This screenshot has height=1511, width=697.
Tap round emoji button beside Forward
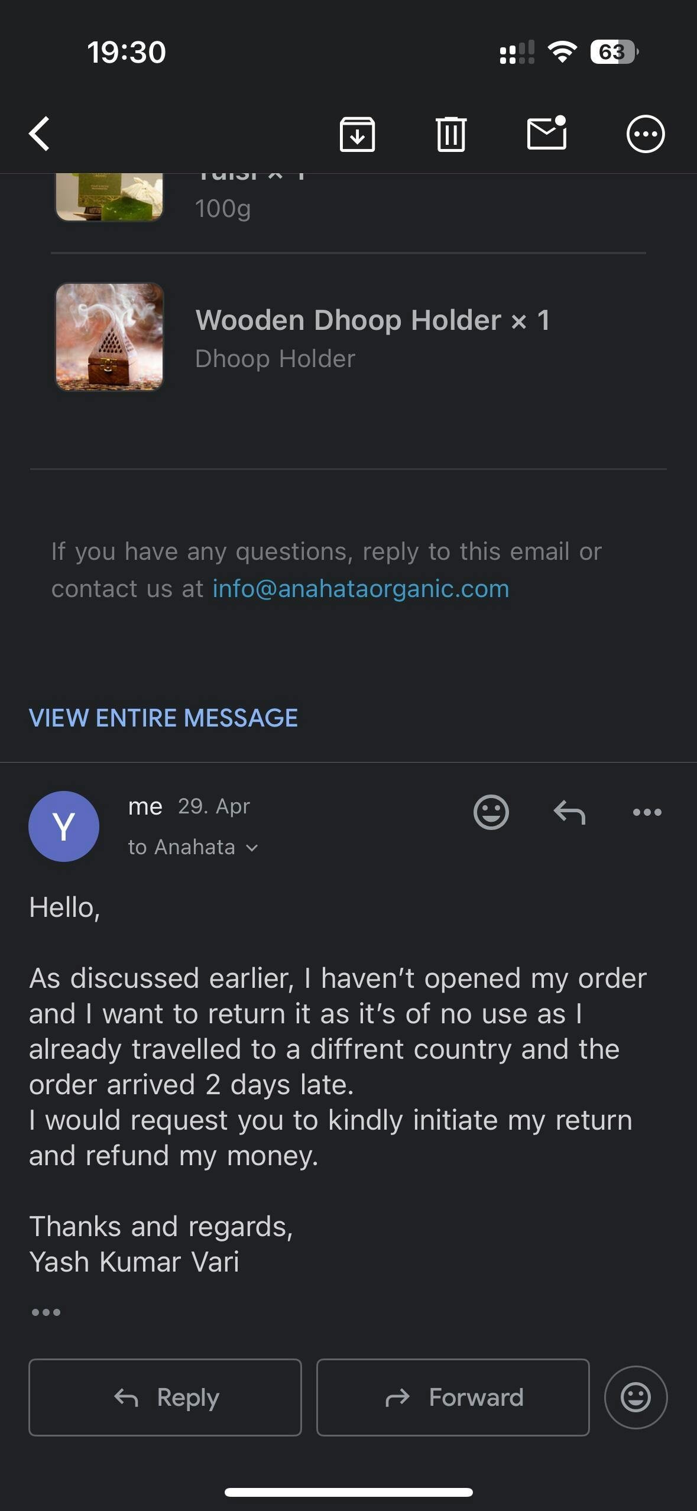pyautogui.click(x=636, y=1397)
